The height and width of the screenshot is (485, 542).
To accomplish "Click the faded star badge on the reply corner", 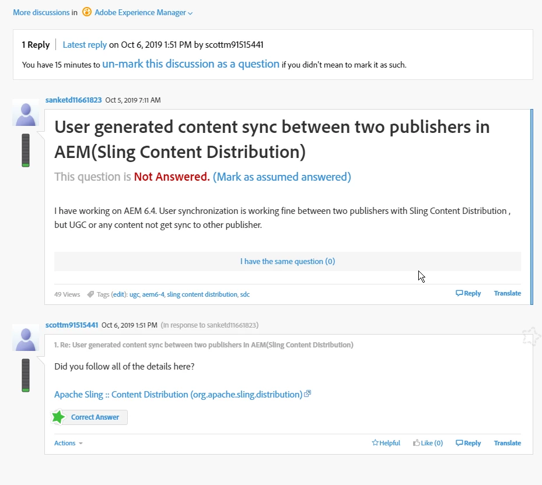I will (x=530, y=336).
